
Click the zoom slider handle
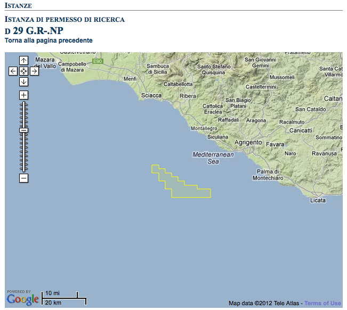click(x=23, y=130)
